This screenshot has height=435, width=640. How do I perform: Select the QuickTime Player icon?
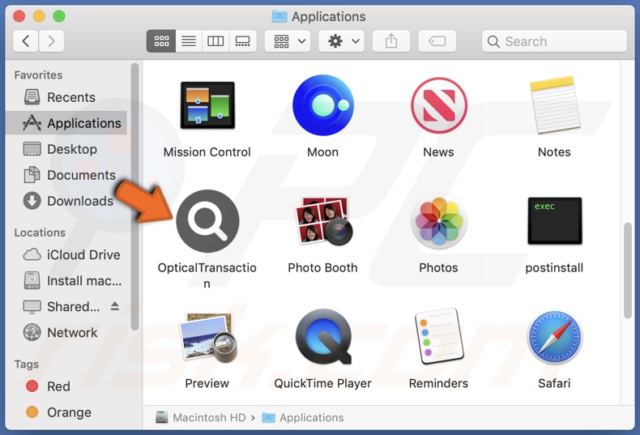(323, 337)
